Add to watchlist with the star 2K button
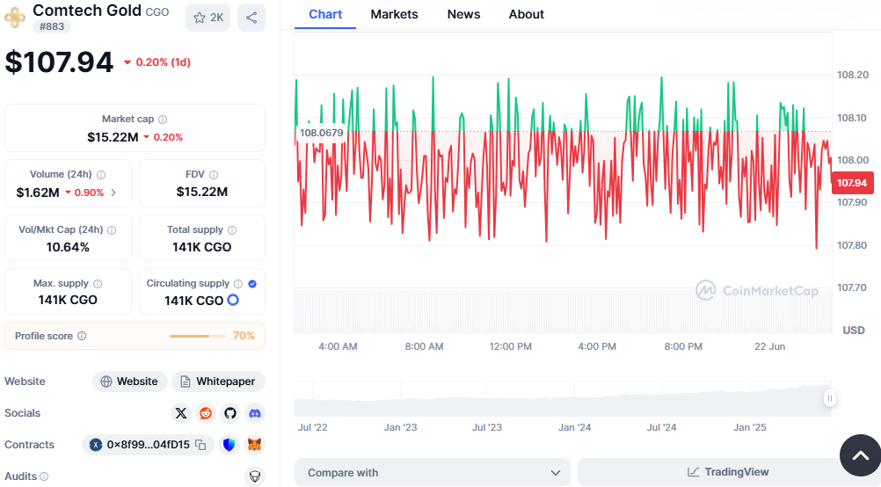 (208, 18)
